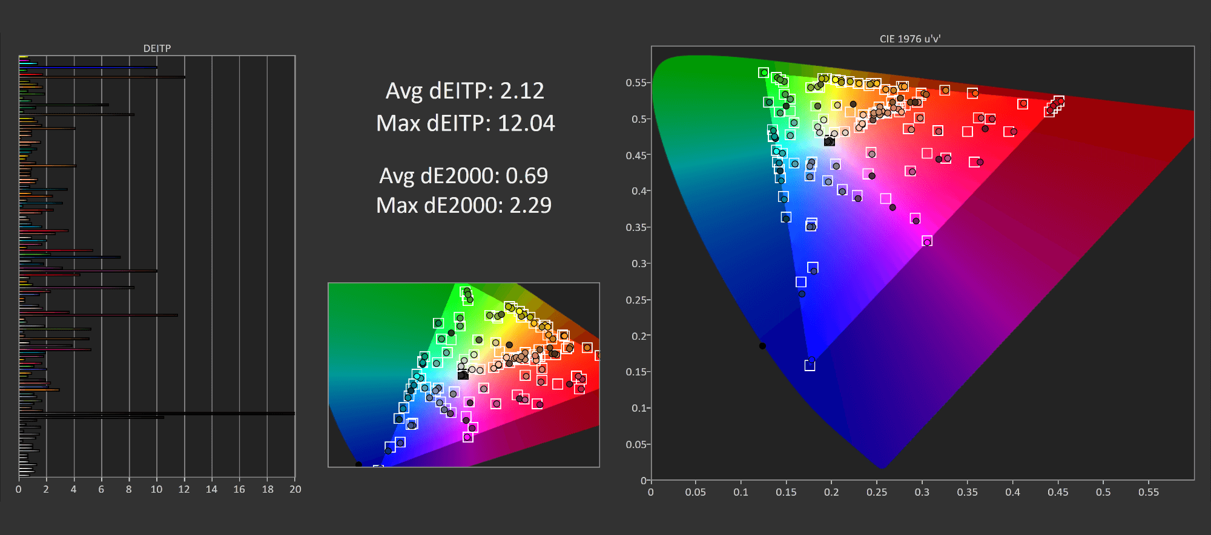
Task: Click the CIE 1976 u'v' chart title
Action: click(909, 39)
